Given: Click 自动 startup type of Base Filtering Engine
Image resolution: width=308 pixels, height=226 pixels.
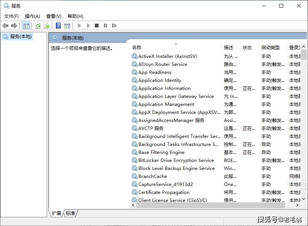Looking at the screenshot, I should click(x=266, y=152).
